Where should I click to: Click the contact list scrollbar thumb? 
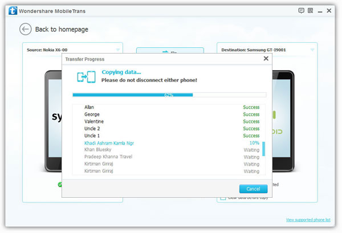pyautogui.click(x=263, y=149)
